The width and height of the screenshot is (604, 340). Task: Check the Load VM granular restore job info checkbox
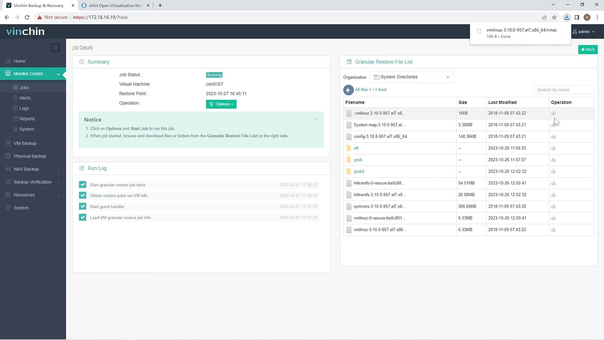pos(82,218)
